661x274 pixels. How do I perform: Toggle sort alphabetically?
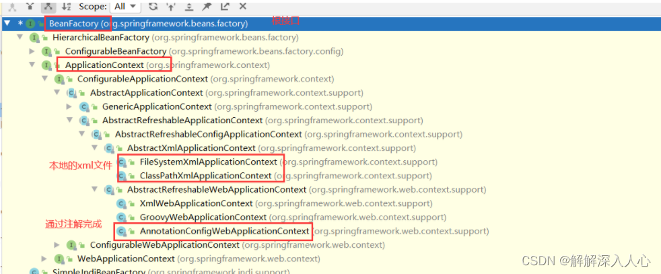tap(66, 5)
